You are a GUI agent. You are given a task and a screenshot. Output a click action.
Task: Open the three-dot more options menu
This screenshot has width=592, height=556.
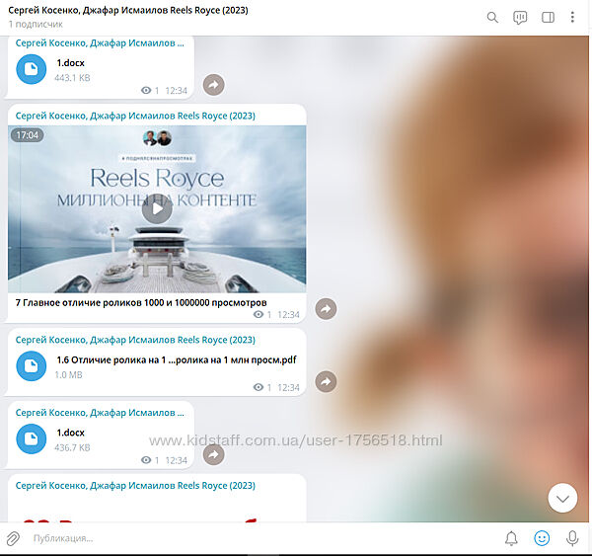point(572,17)
